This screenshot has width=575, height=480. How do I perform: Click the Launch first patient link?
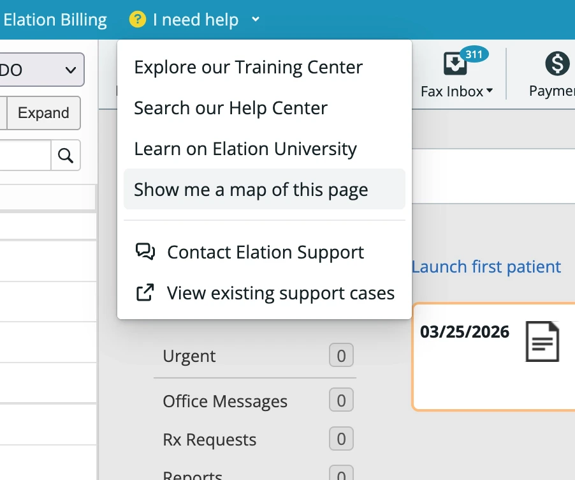click(486, 266)
